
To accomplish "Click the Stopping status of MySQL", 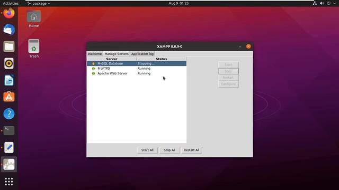I will [x=146, y=63].
